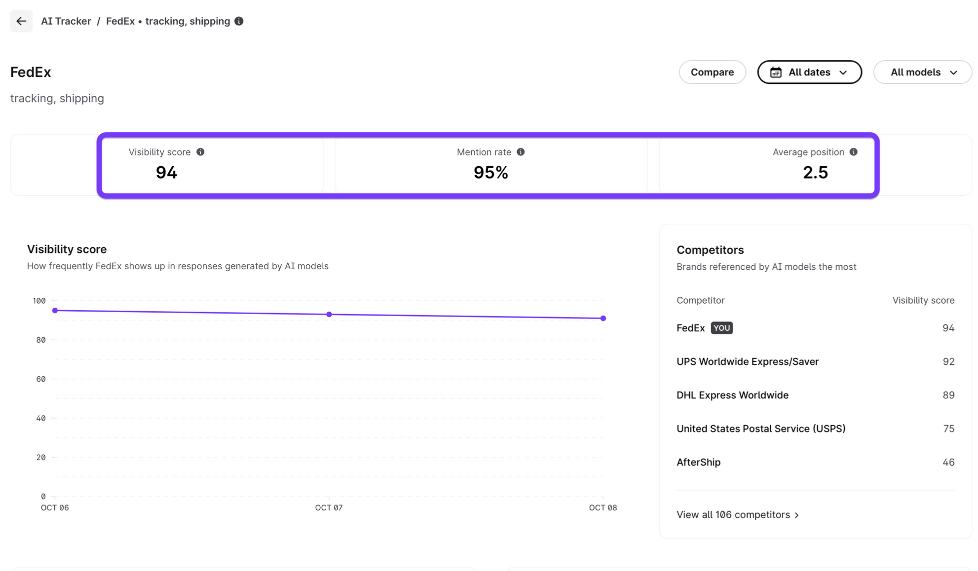This screenshot has width=978, height=571.
Task: Select DHL Express Worldwide competitor
Action: pos(732,395)
